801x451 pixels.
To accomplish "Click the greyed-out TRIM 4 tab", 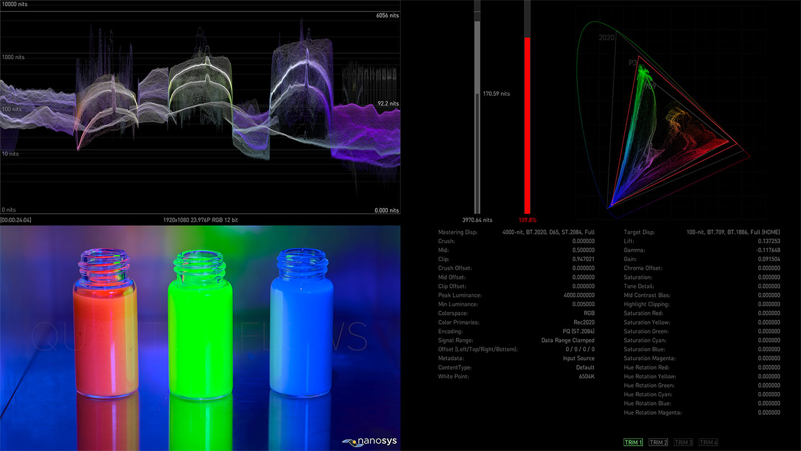I will 708,442.
